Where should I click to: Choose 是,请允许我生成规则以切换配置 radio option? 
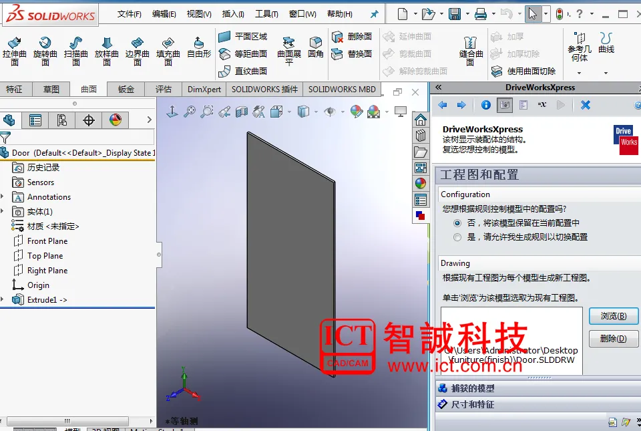point(457,237)
